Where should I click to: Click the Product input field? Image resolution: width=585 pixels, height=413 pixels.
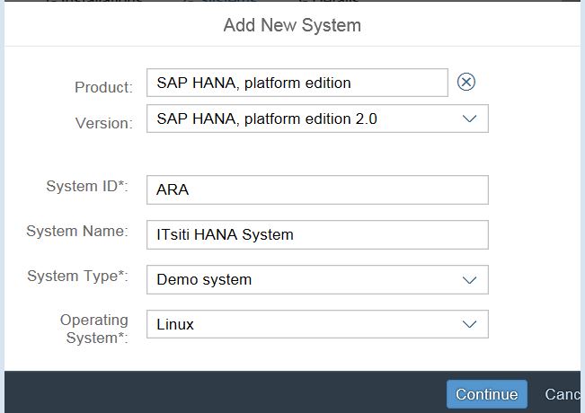tap(297, 83)
